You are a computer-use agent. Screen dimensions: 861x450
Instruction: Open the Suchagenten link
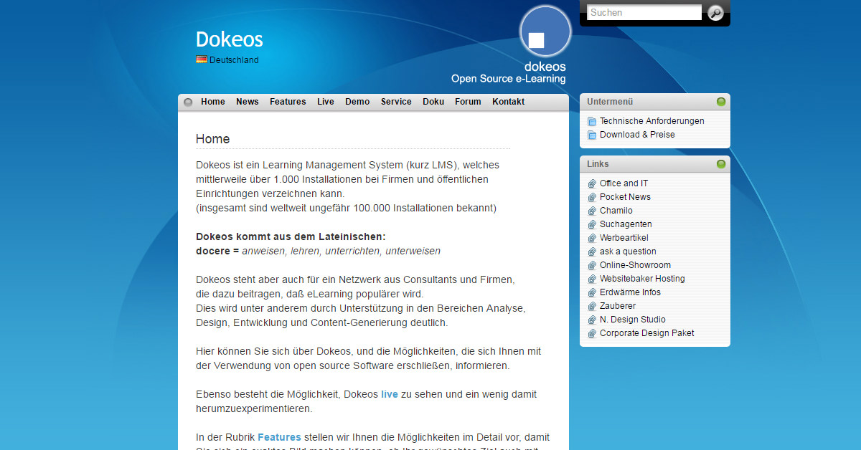626,224
